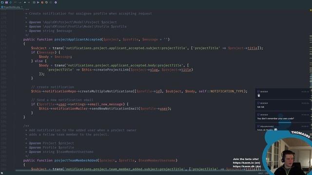The image size is (312, 175).
Task: Click the NOTIFICATION_TYPE constant
Action: pyautogui.click(x=227, y=91)
